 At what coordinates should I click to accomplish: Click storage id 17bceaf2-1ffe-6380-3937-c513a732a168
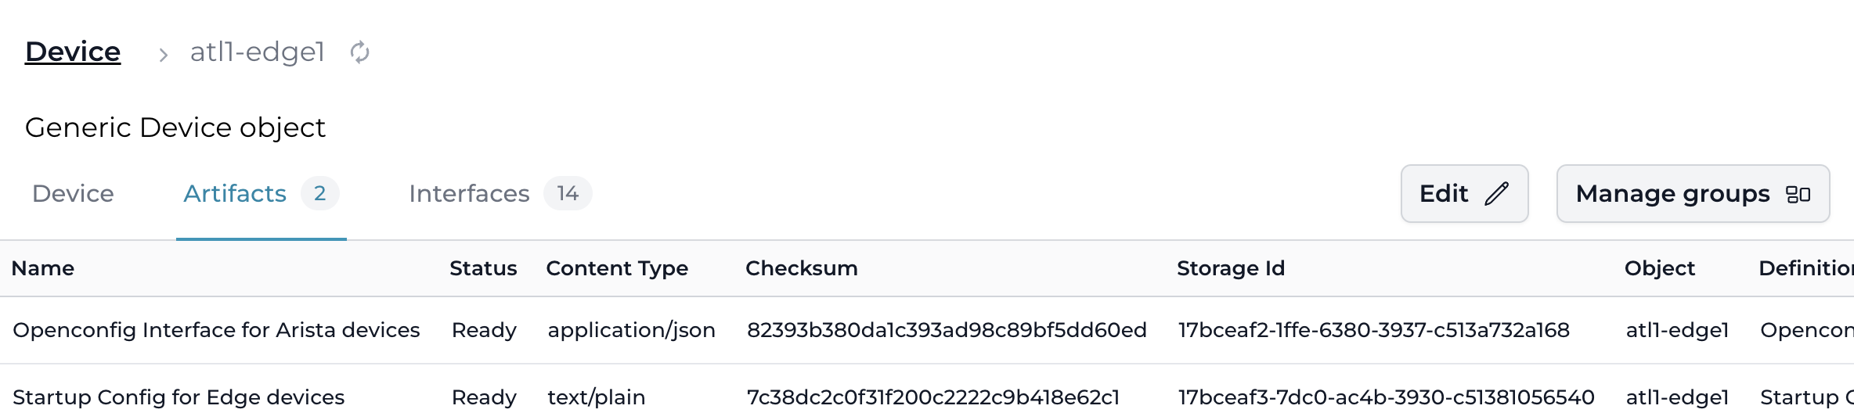(x=1373, y=330)
